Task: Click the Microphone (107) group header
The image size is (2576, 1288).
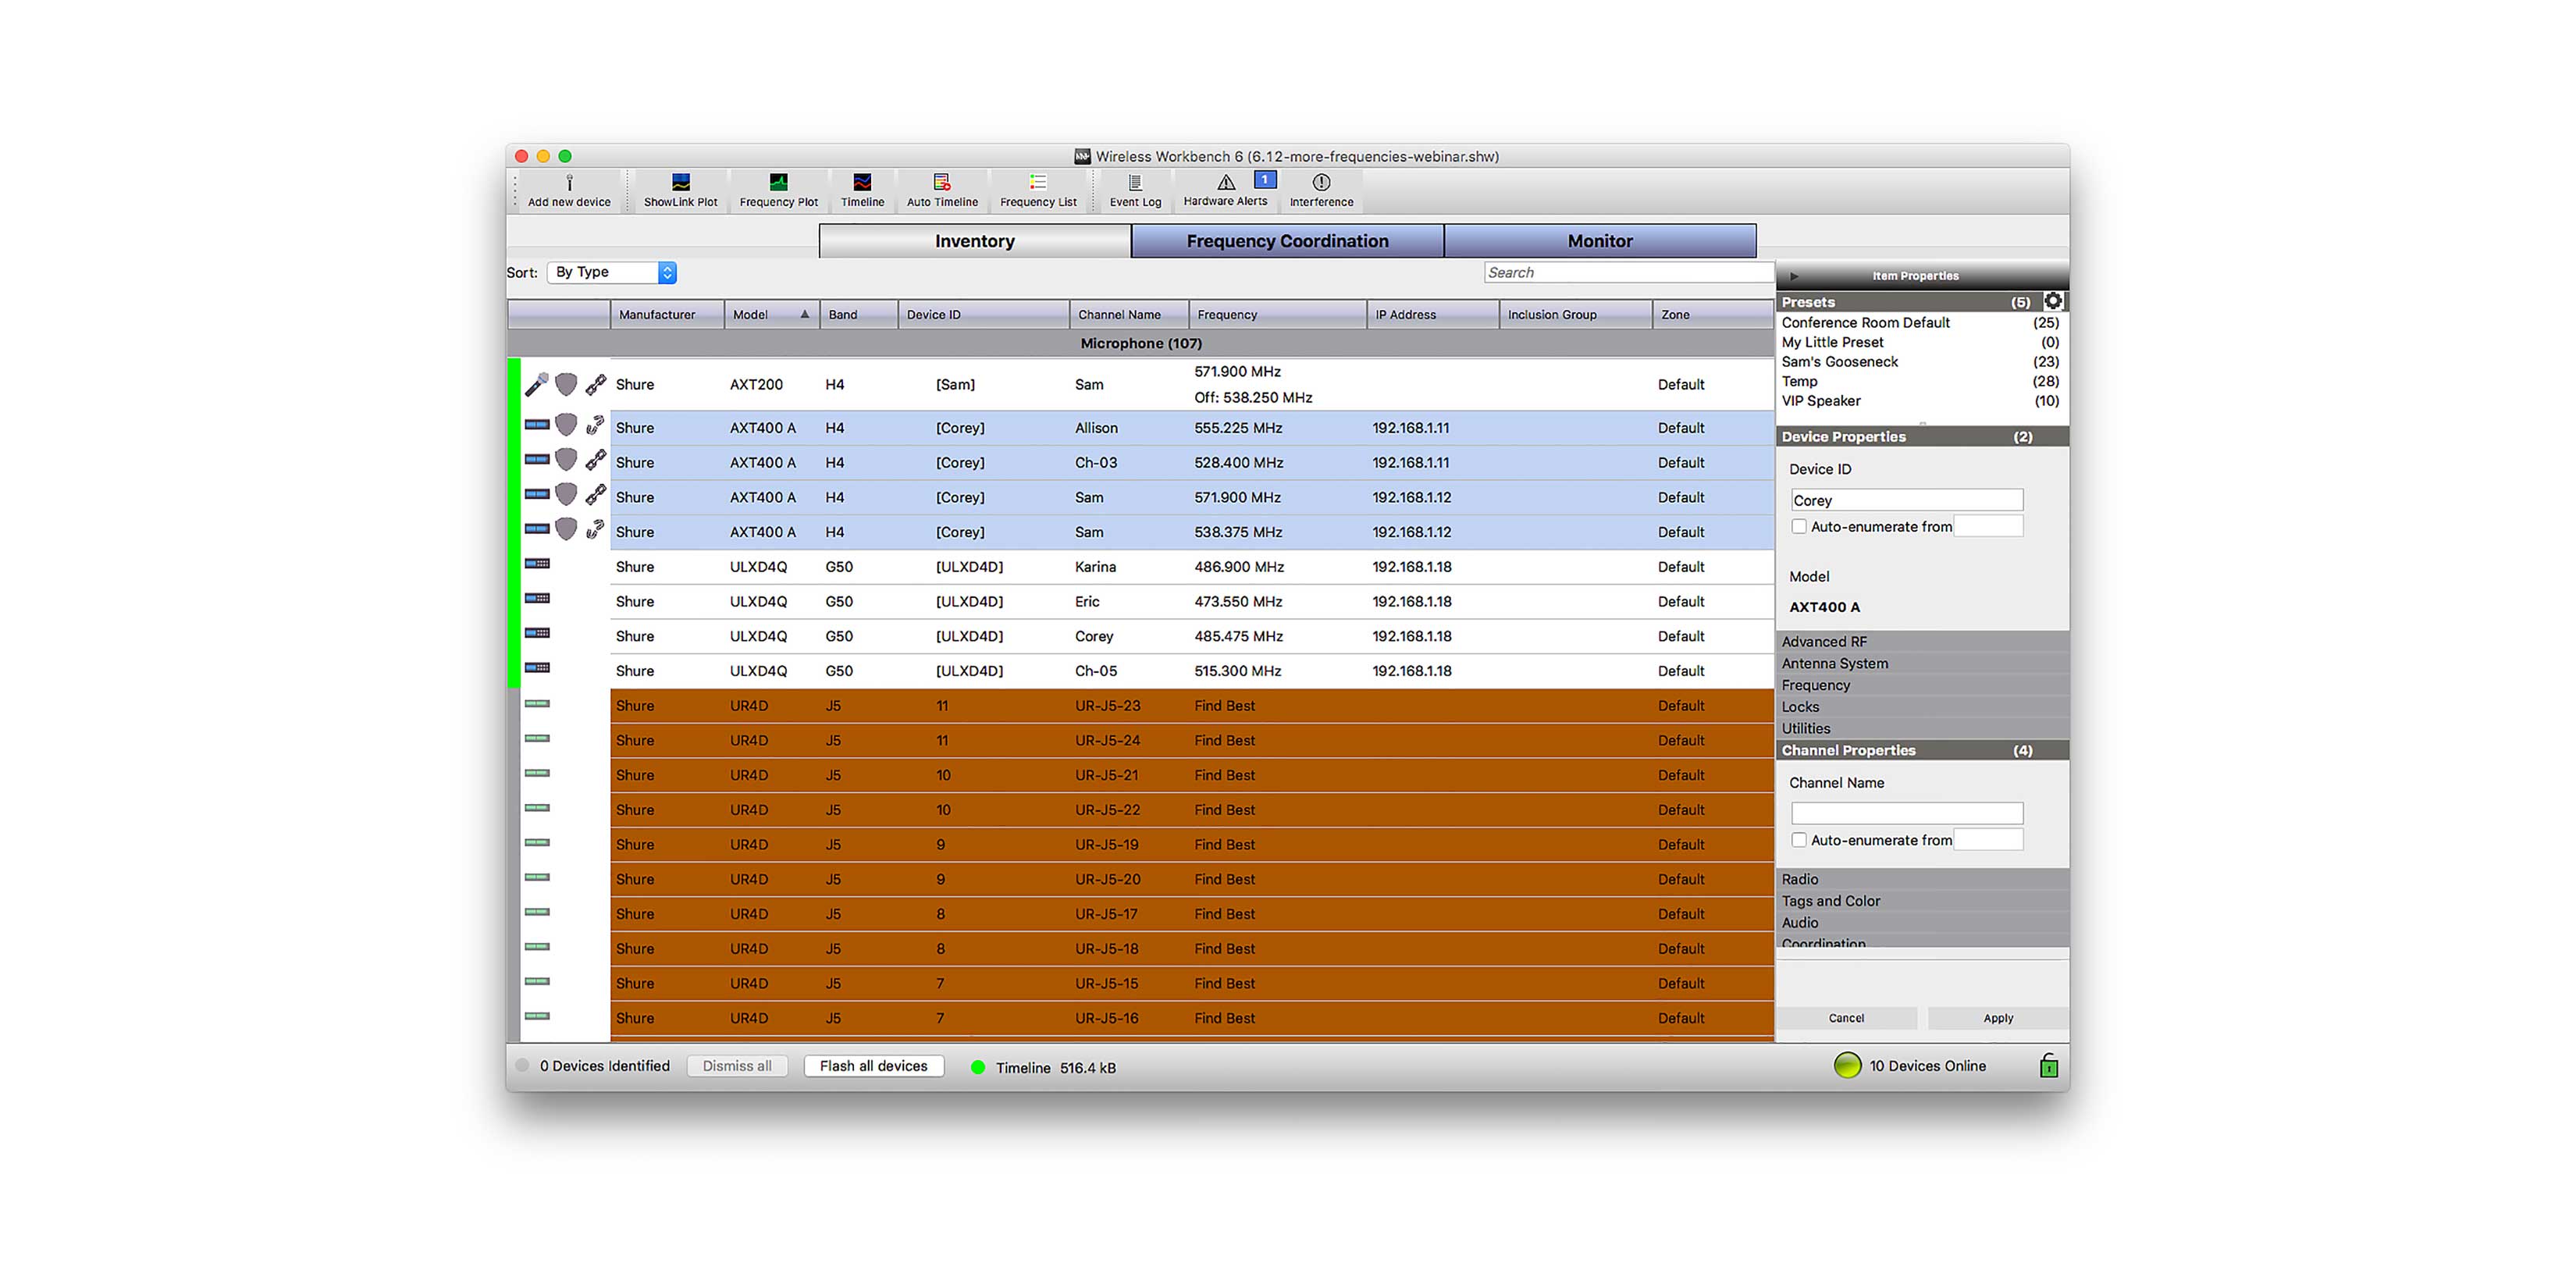Action: (x=1141, y=343)
